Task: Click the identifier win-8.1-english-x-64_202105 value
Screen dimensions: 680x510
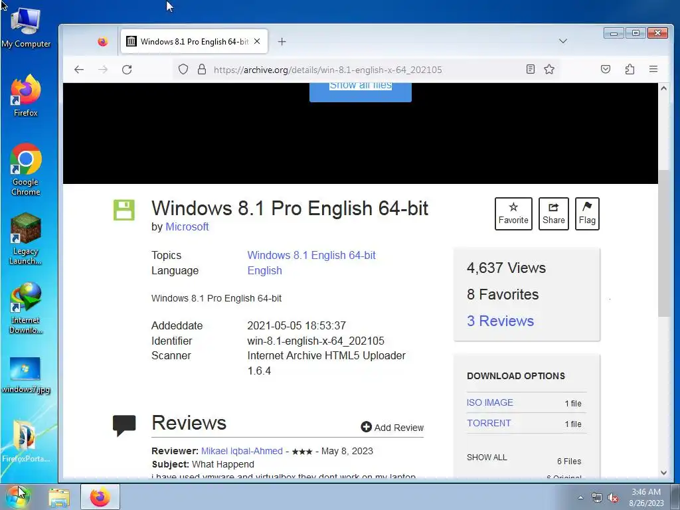Action: (x=315, y=341)
